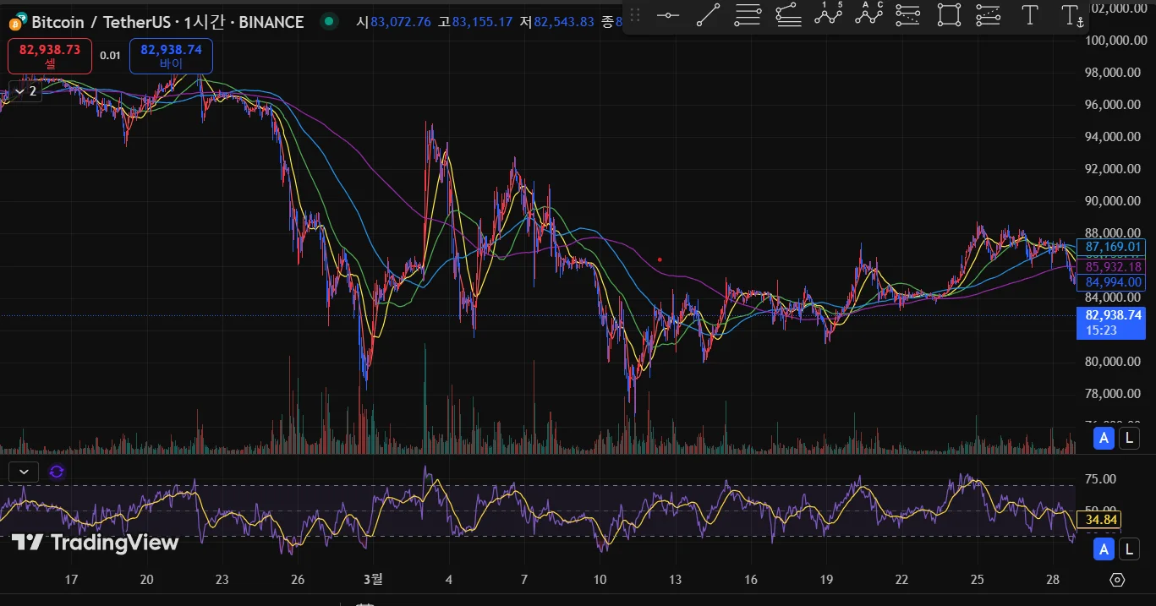Select the anchored text tool

coord(1071,15)
